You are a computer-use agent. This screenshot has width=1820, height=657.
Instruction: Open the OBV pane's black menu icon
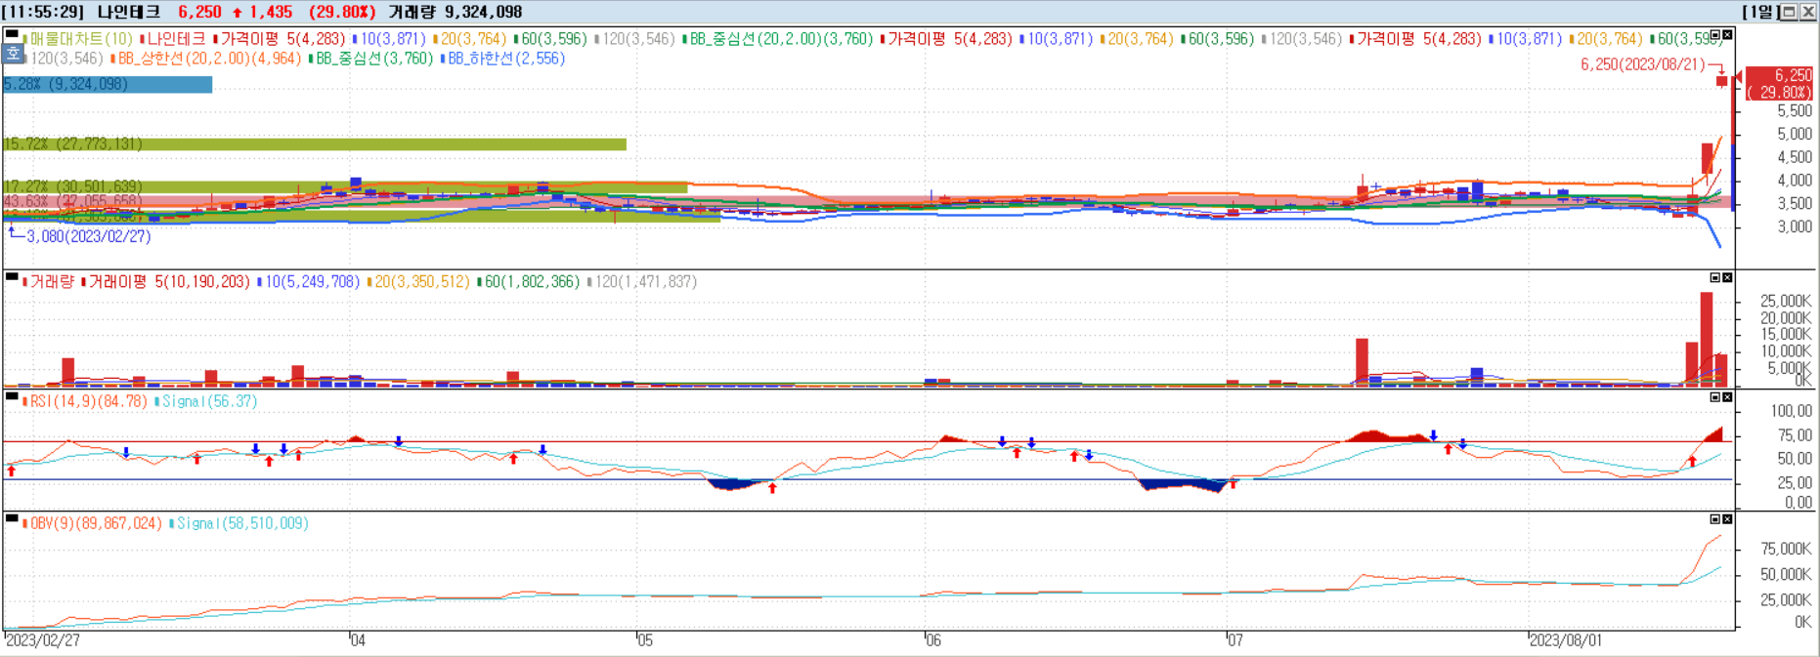pyautogui.click(x=12, y=518)
